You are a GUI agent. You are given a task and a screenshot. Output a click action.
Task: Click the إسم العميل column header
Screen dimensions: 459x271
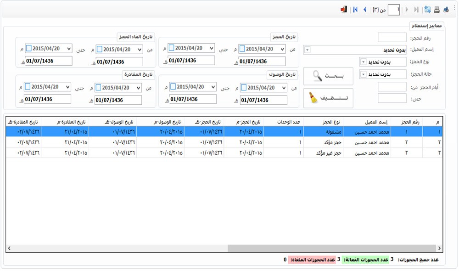366,122
